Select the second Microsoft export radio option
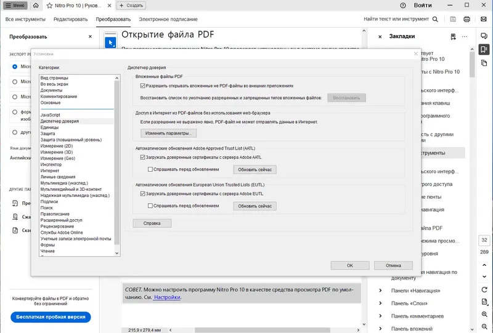The height and width of the screenshot is (333, 493). (15, 82)
